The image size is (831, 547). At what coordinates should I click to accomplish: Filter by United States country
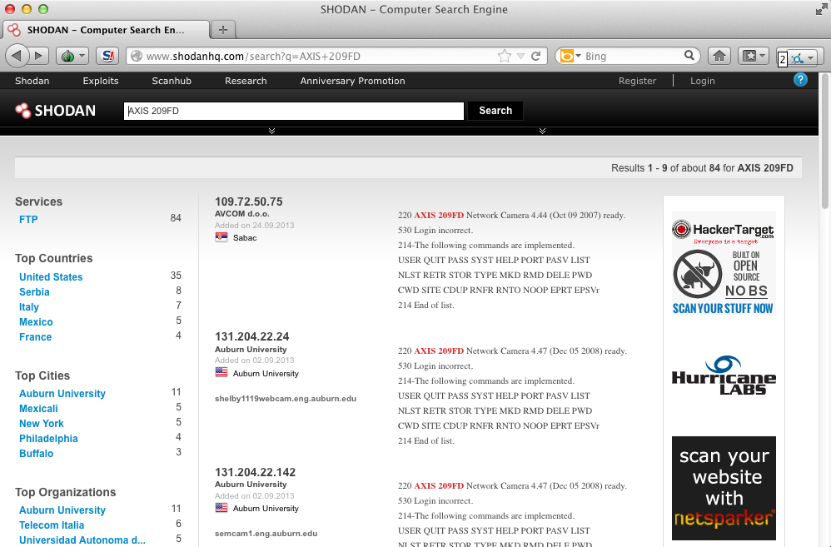pos(51,276)
